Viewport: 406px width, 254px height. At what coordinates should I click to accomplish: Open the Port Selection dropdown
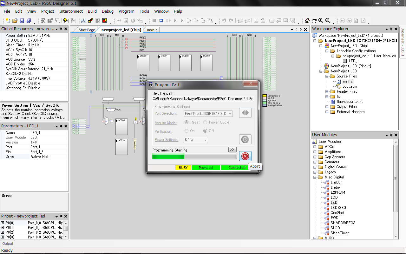(208, 113)
